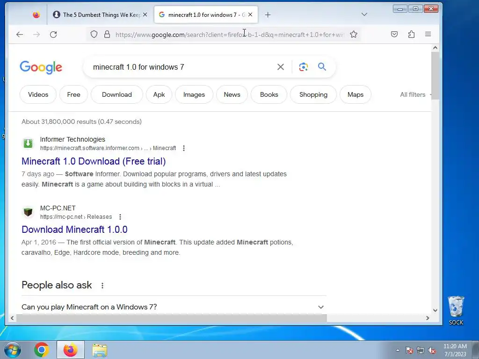
Task: Switch to Books results
Action: click(x=269, y=94)
